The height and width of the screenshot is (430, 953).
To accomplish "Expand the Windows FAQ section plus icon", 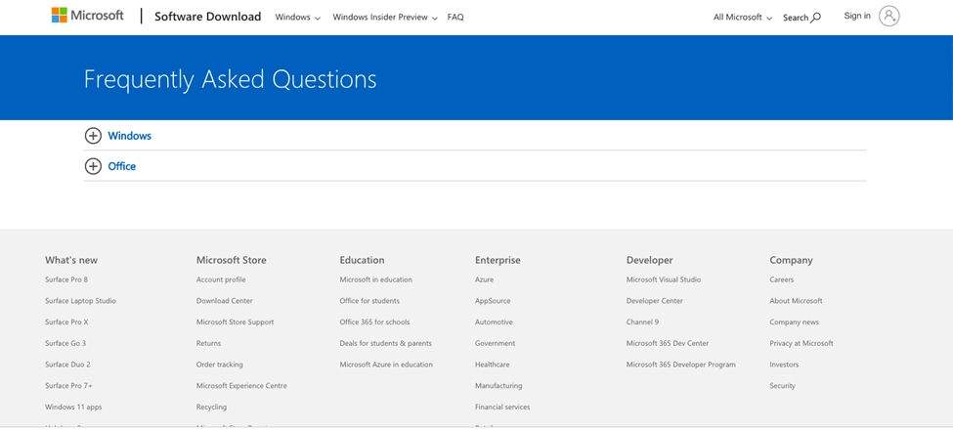I will (93, 136).
